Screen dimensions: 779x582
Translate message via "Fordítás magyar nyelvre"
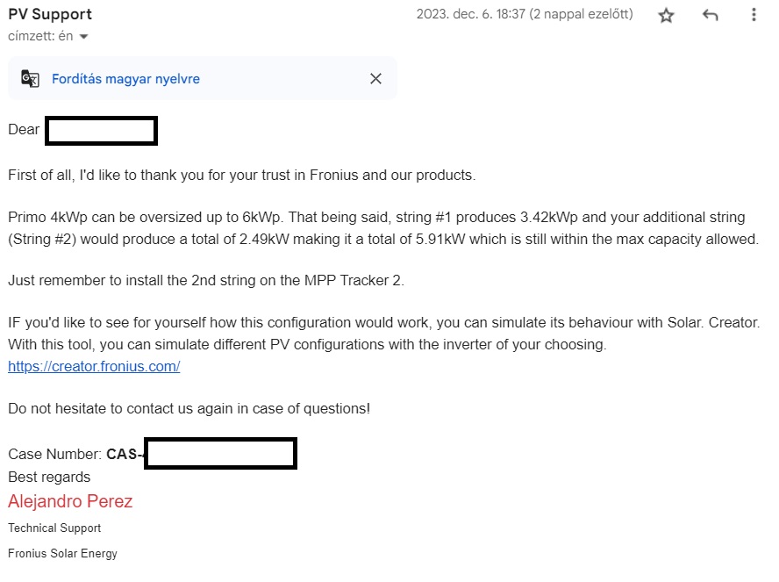[125, 79]
